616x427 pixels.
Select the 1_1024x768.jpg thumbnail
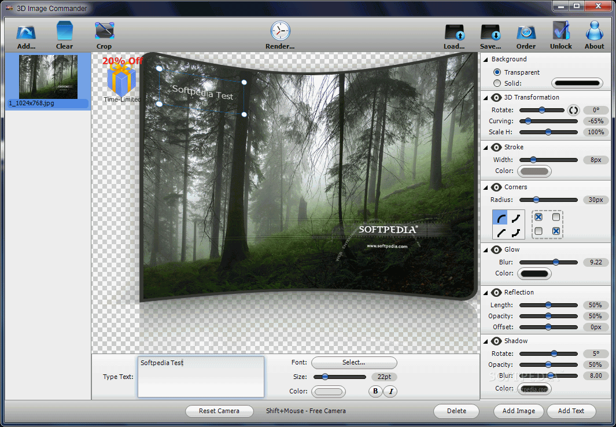click(x=48, y=81)
